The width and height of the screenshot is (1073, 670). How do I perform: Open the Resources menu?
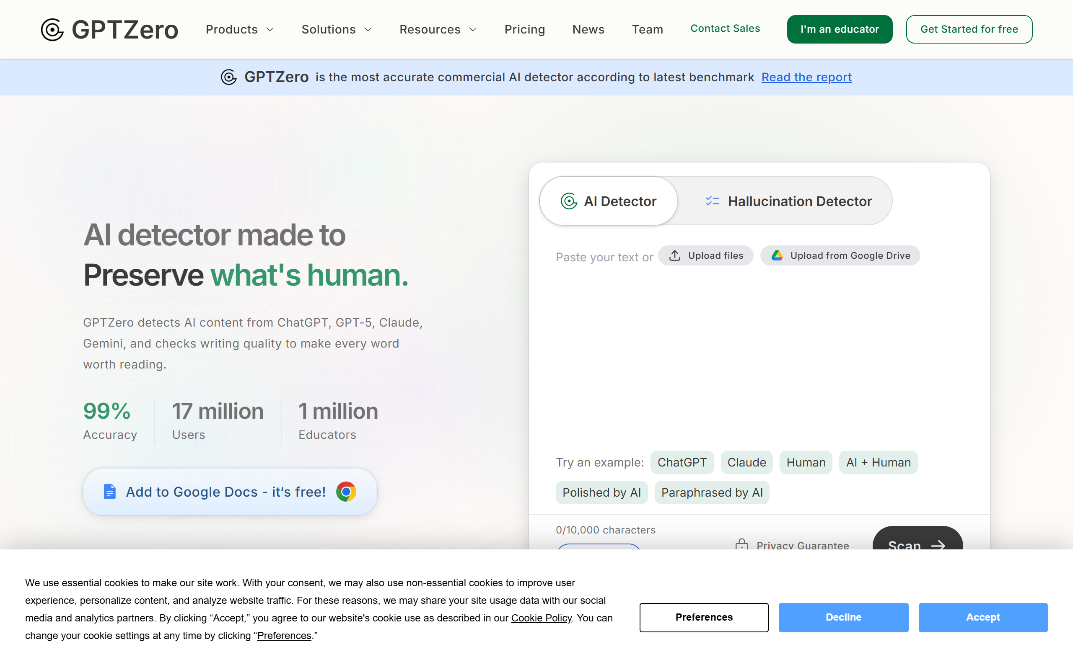coord(438,30)
